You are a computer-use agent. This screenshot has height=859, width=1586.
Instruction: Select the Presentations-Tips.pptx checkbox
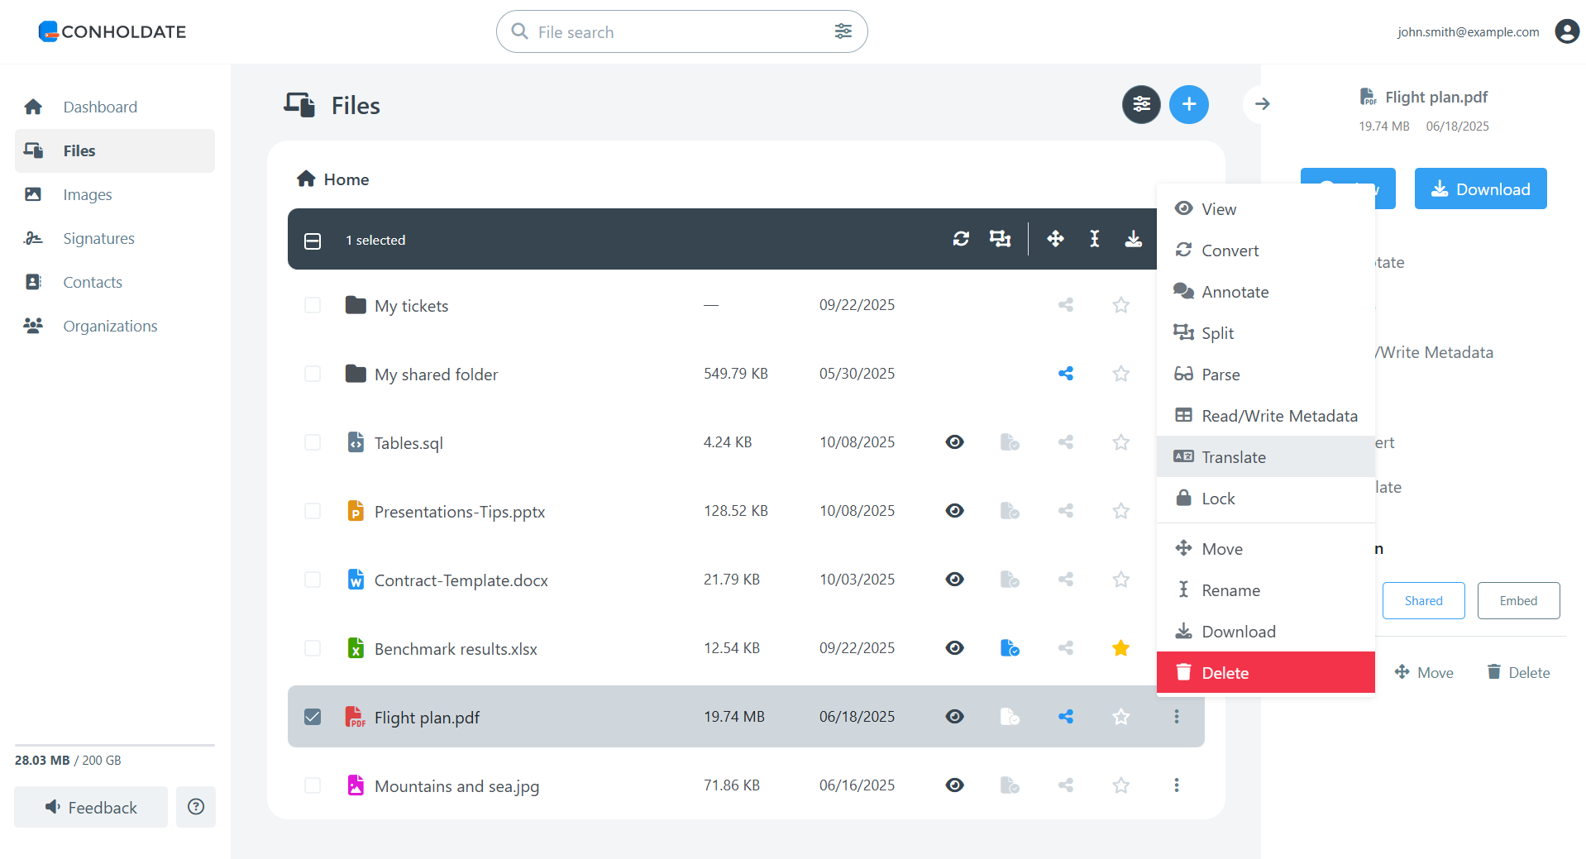(x=313, y=511)
